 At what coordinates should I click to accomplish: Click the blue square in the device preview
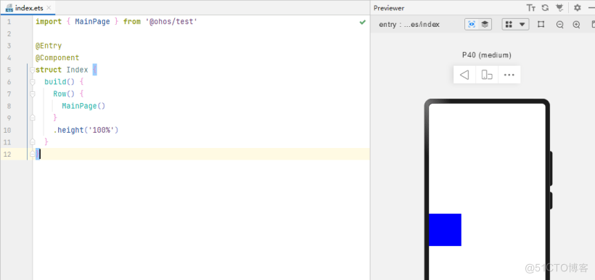point(445,229)
